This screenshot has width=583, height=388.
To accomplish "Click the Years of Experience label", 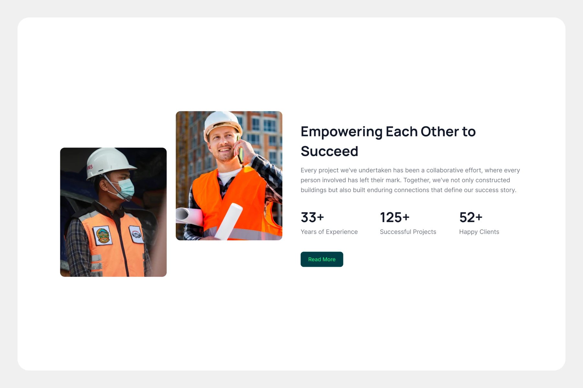I will tap(329, 232).
